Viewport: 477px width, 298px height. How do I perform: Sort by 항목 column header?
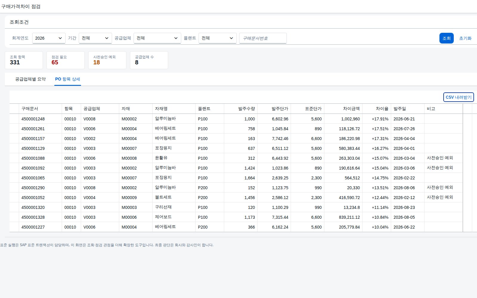point(71,109)
